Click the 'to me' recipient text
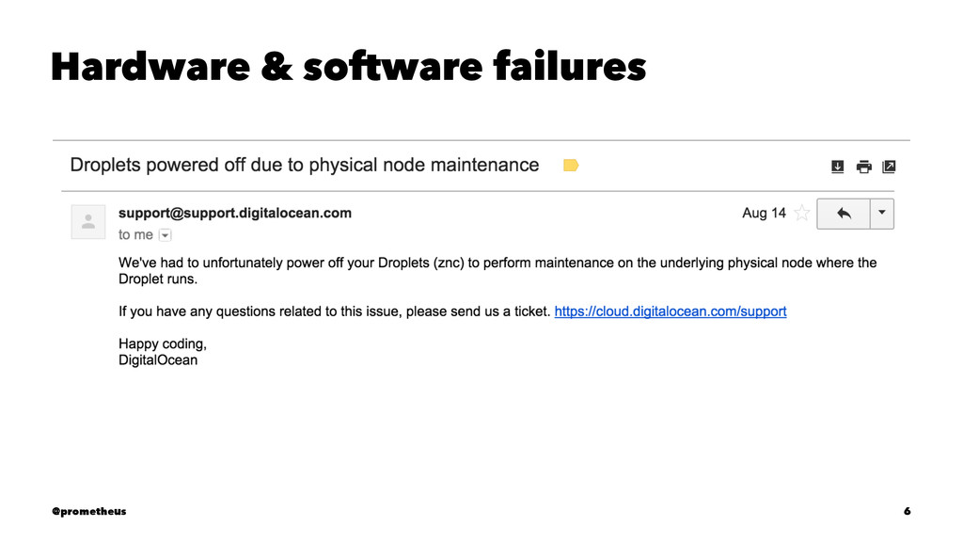 pyautogui.click(x=135, y=234)
